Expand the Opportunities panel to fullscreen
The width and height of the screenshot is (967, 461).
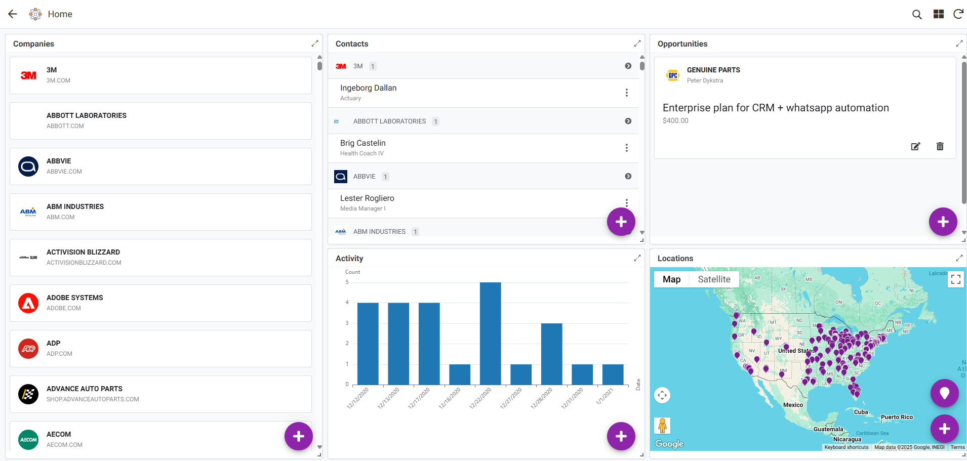(959, 44)
